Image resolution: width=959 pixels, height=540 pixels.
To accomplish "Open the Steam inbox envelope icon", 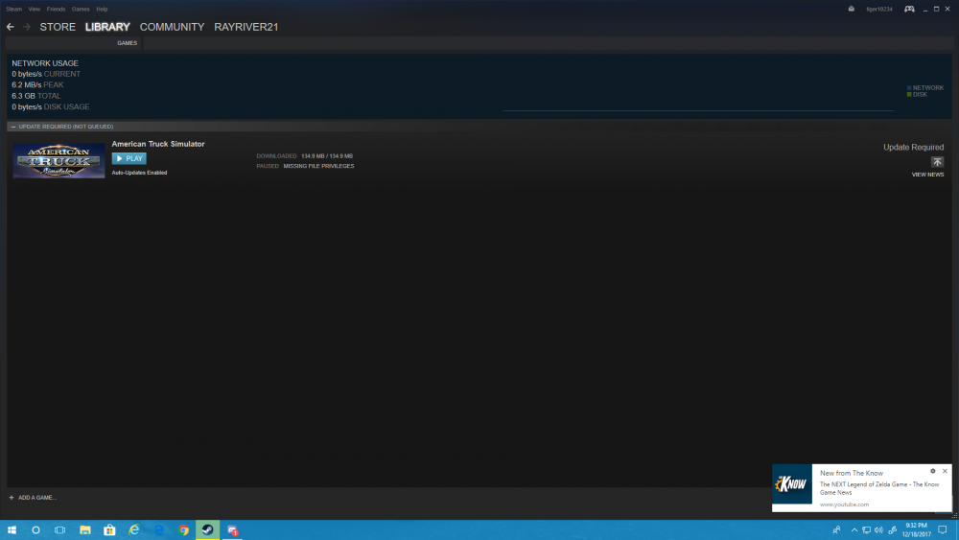I will 851,9.
